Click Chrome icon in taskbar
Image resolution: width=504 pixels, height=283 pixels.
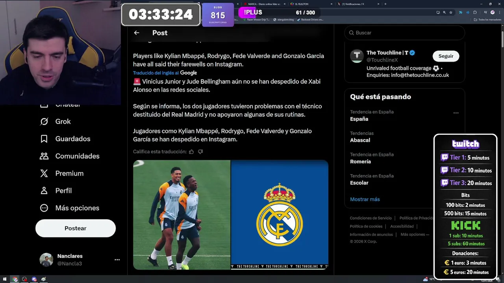[x=15, y=279]
